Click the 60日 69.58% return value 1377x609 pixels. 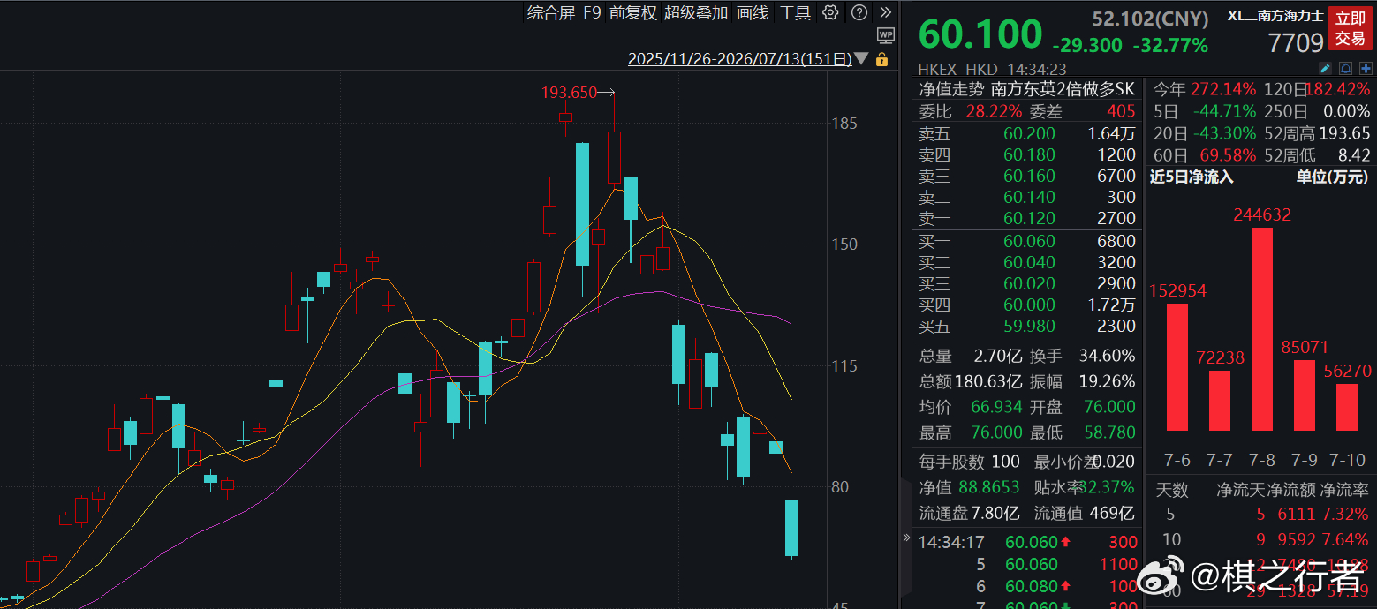click(x=1226, y=155)
